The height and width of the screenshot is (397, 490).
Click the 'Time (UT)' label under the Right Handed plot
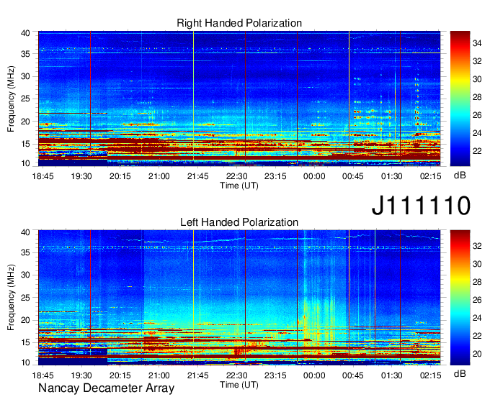point(239,186)
